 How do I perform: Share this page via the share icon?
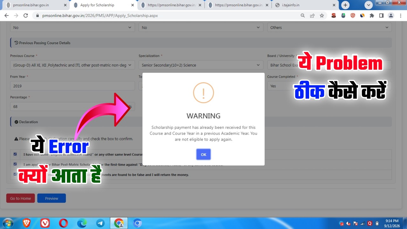312,15
